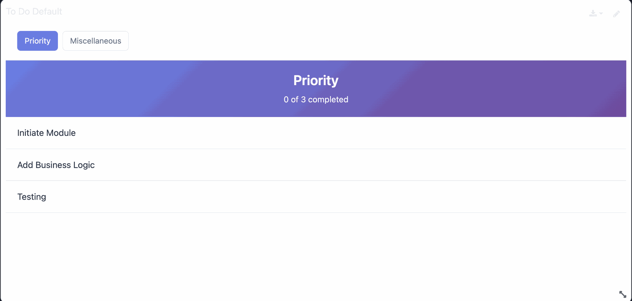Open the Miscellaneous tab
The height and width of the screenshot is (301, 632).
click(95, 41)
